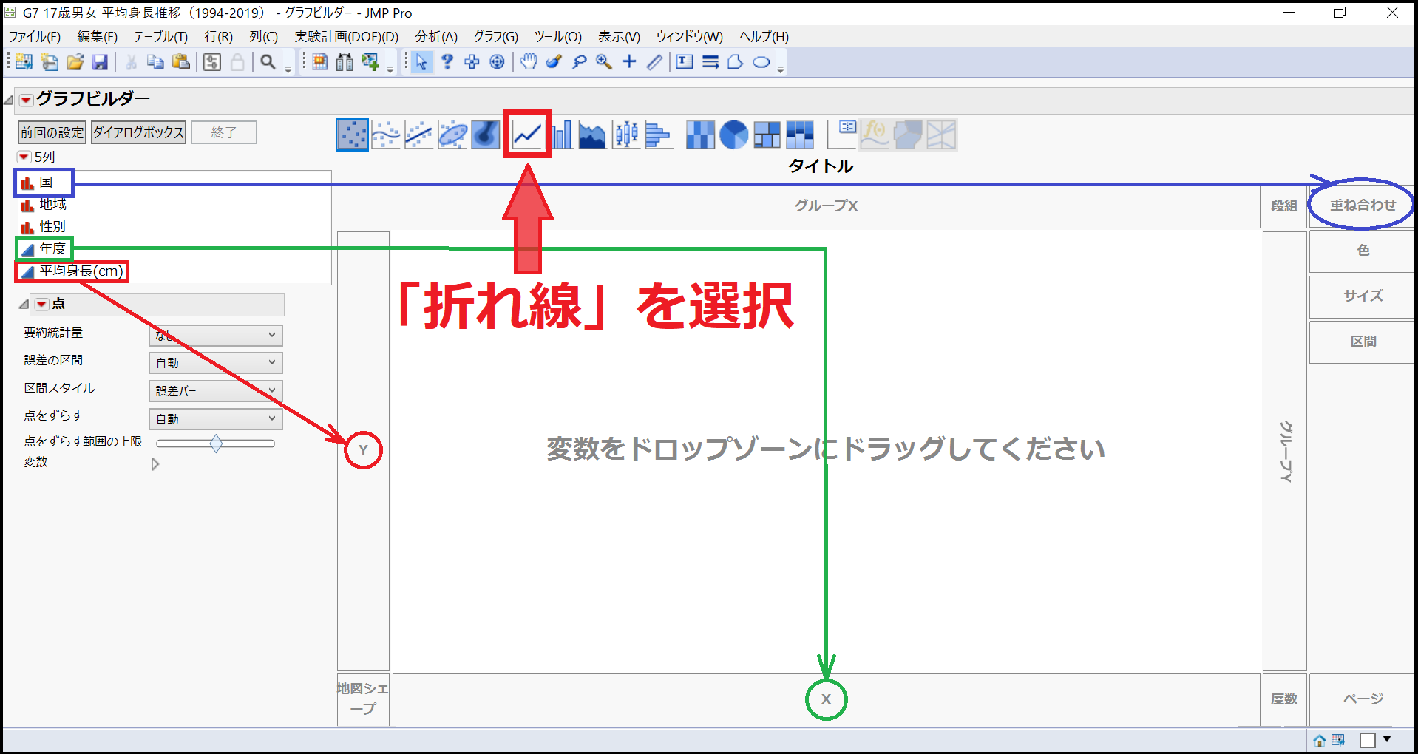This screenshot has width=1418, height=754.
Task: Click the ダイアログボックス button
Action: (138, 132)
